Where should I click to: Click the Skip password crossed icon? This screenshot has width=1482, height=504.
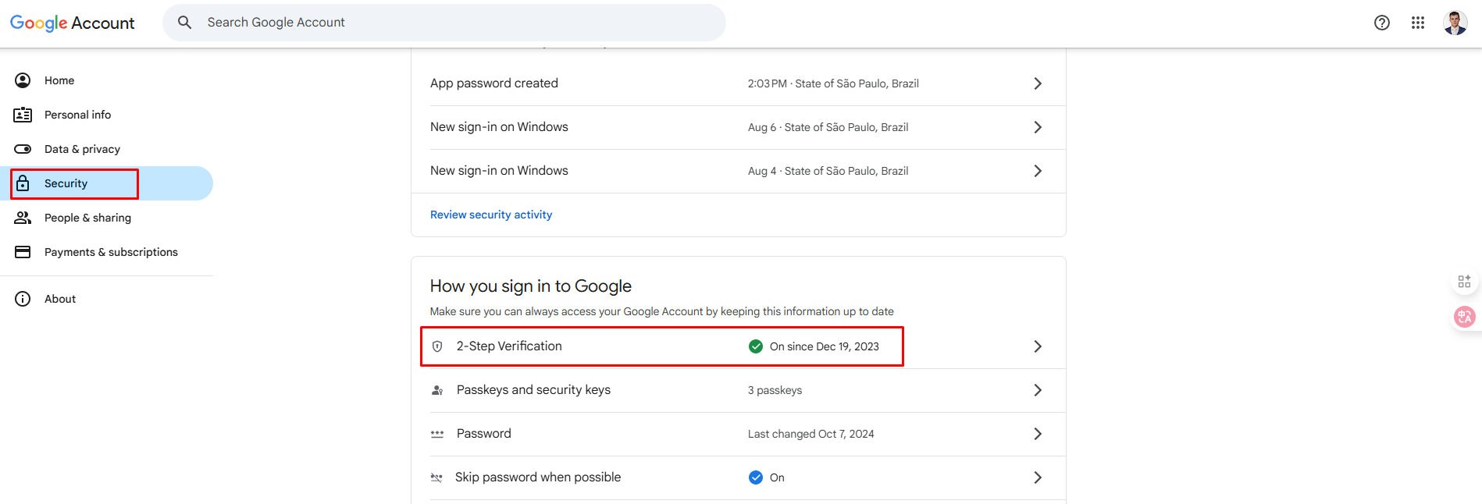click(x=436, y=477)
